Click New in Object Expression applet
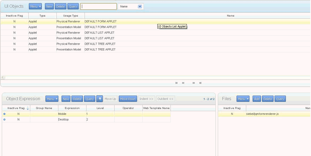The width and height of the screenshot is (311, 156). click(x=66, y=99)
